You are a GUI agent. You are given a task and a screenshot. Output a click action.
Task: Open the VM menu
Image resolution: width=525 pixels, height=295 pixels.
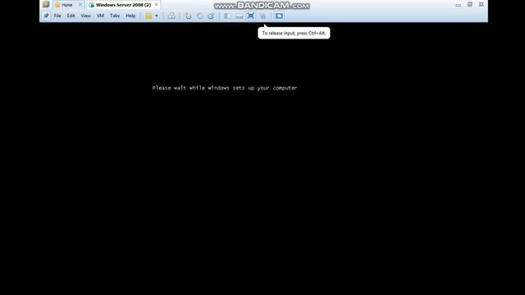pyautogui.click(x=100, y=16)
